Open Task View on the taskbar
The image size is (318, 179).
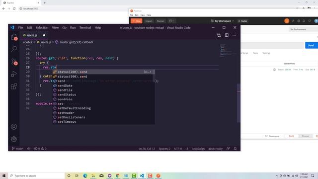coord(77,176)
